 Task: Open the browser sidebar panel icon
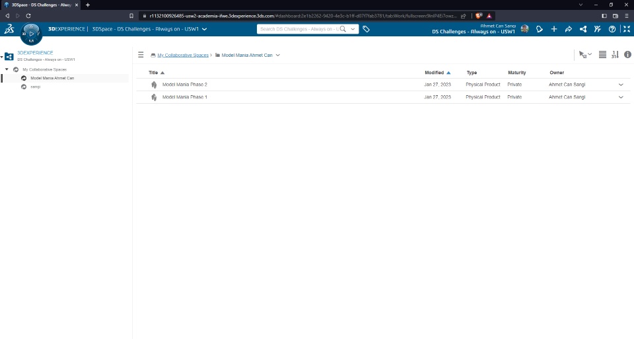tap(604, 16)
